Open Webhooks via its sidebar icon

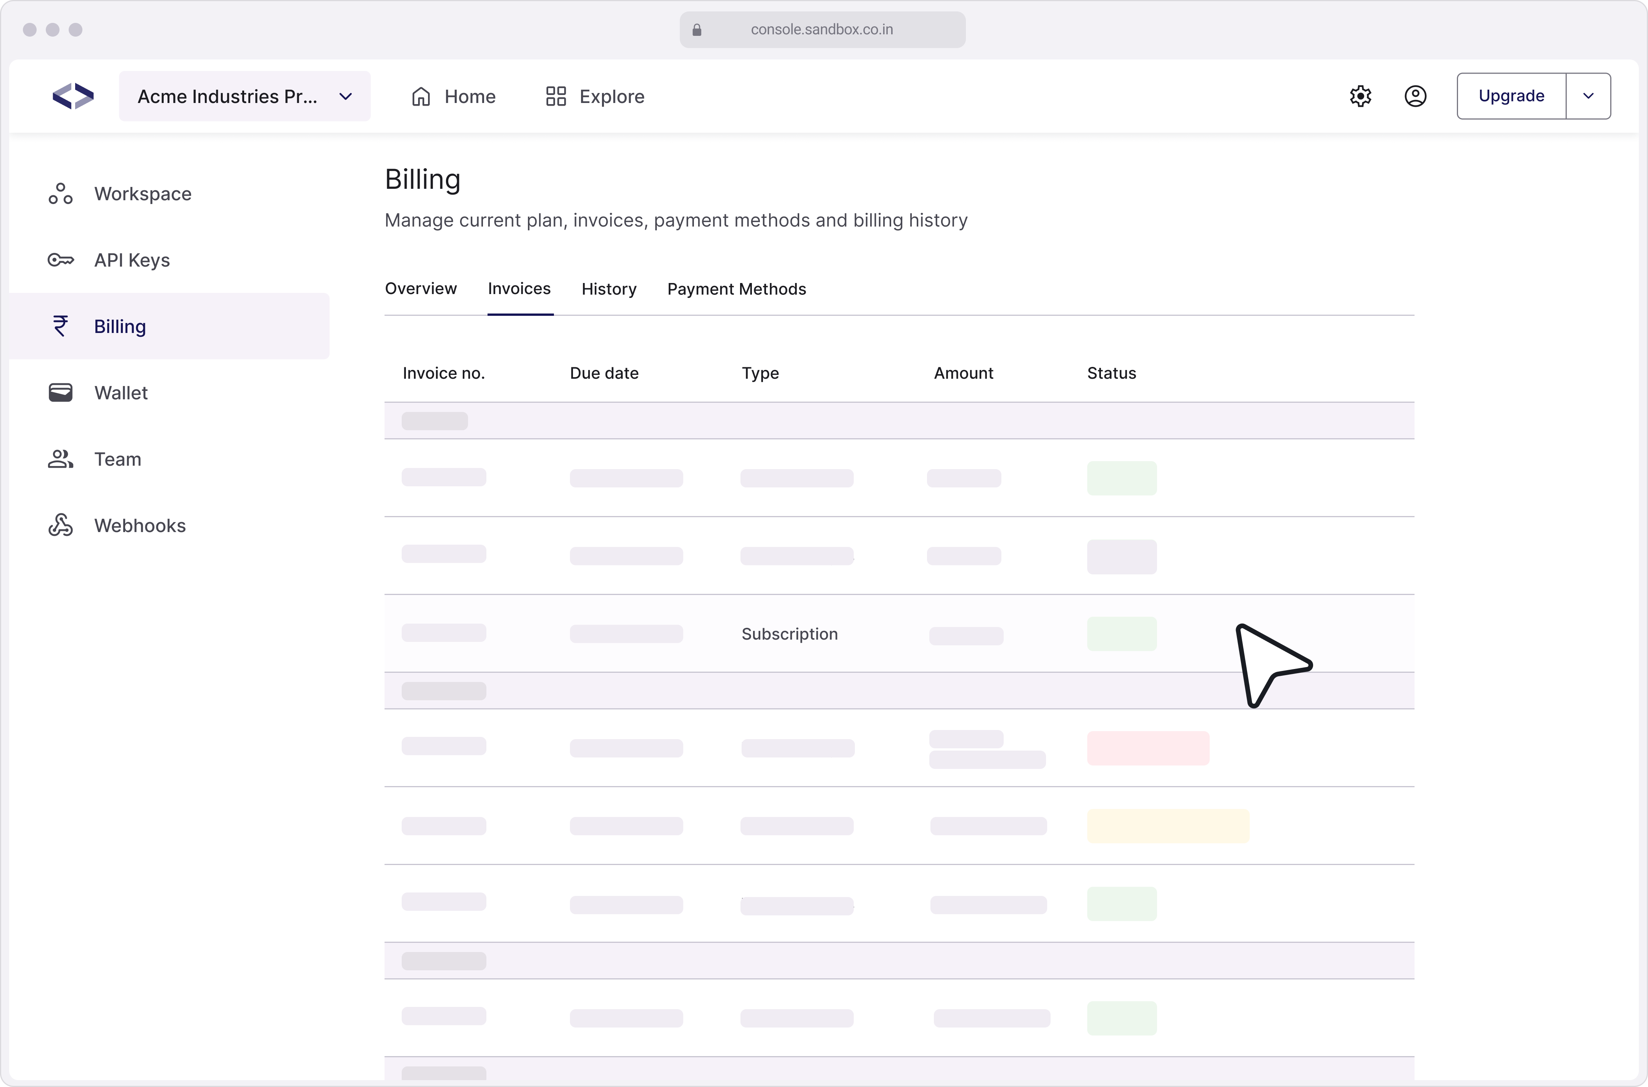(60, 526)
